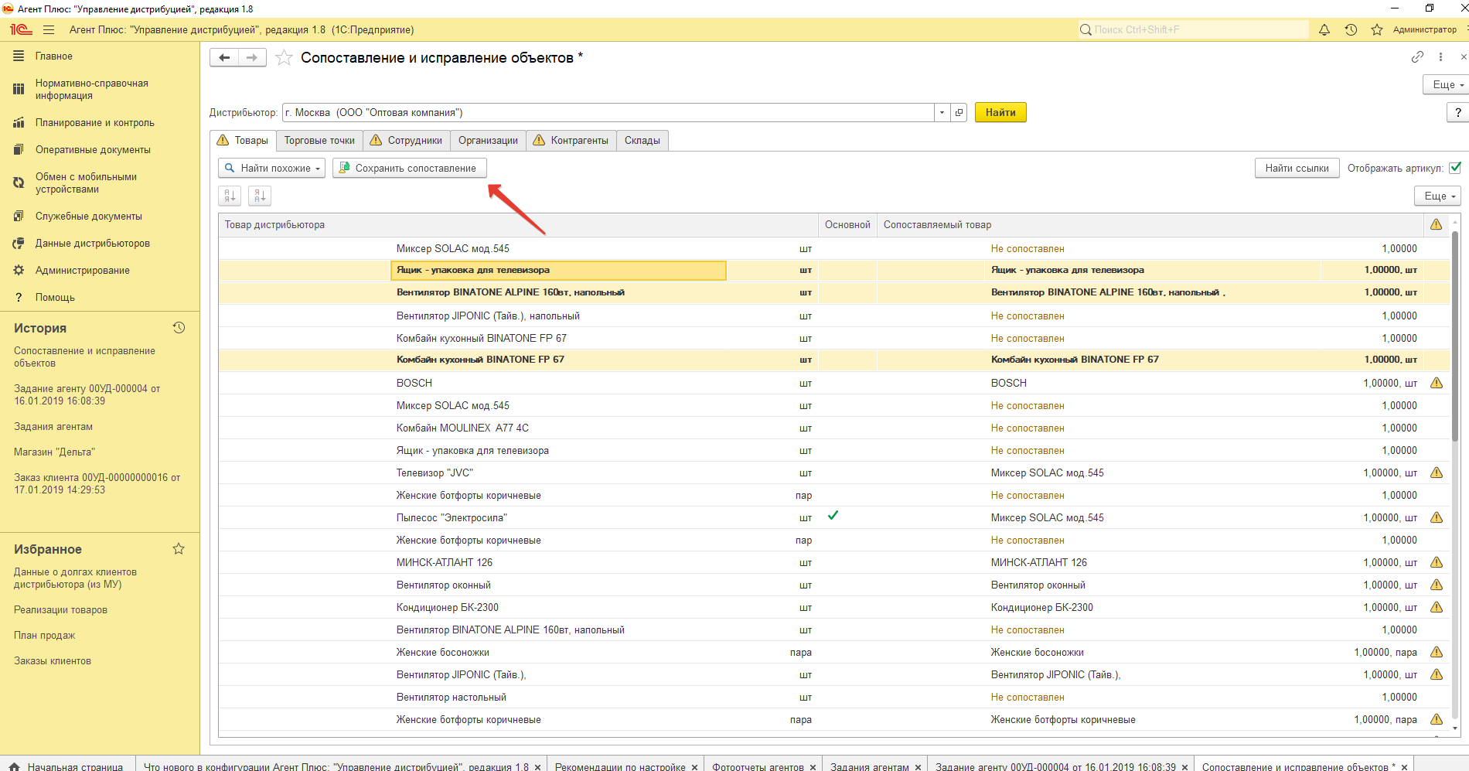Open favorites star icon in top bar
The height and width of the screenshot is (771, 1469).
1377,29
